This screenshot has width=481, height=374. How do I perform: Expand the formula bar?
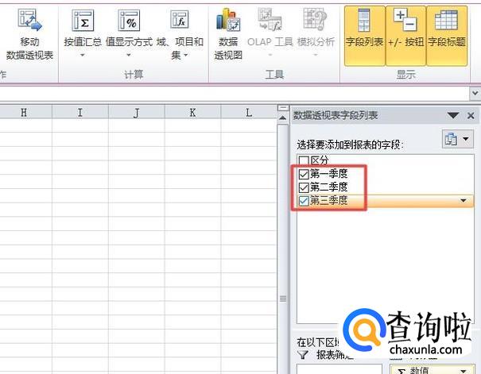coord(475,93)
